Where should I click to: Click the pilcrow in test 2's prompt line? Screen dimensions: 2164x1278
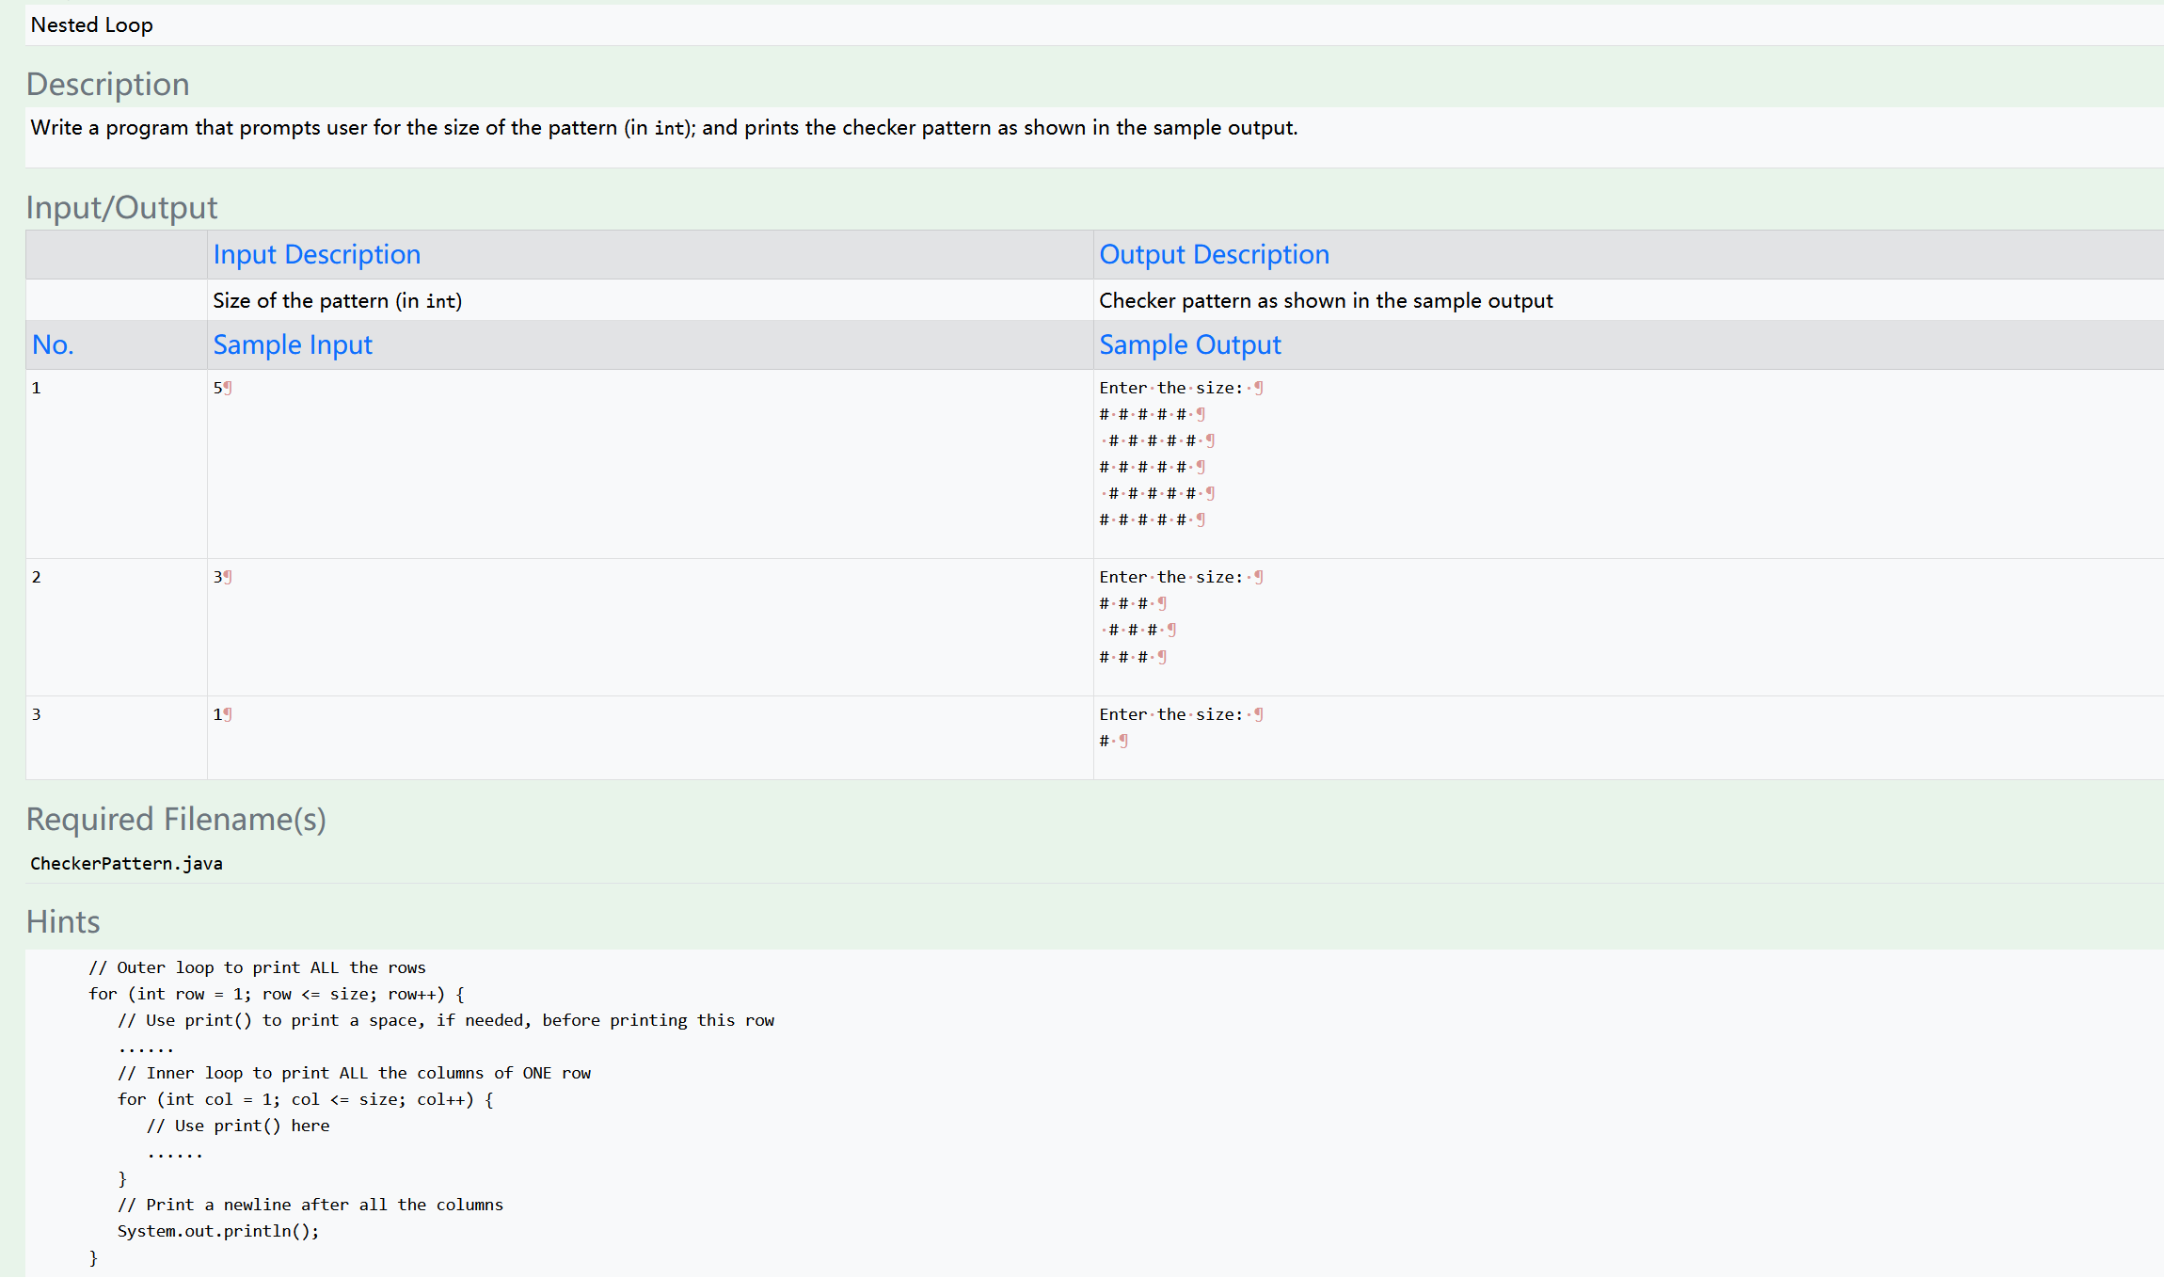1259,576
